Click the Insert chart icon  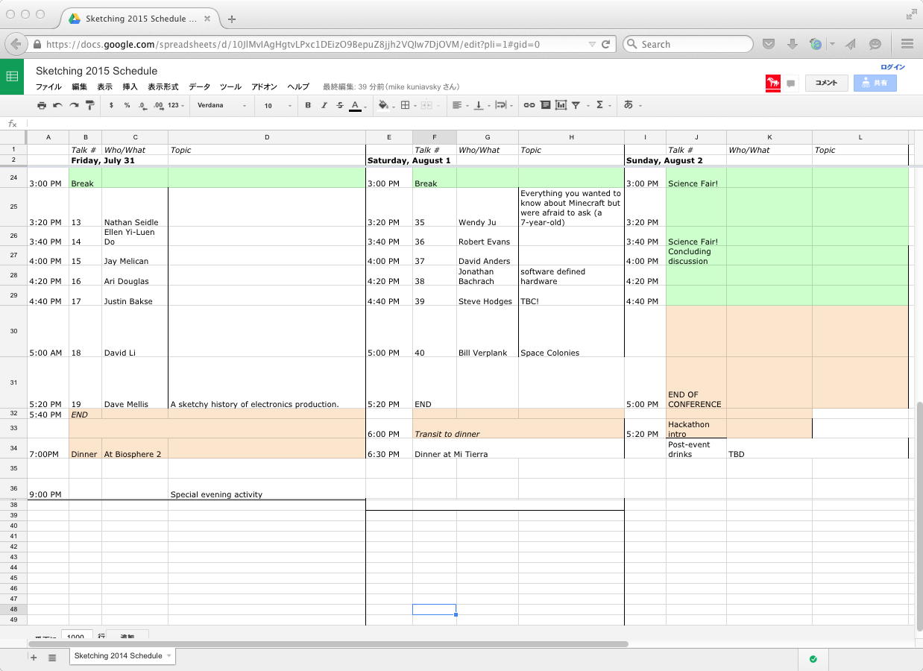(561, 106)
